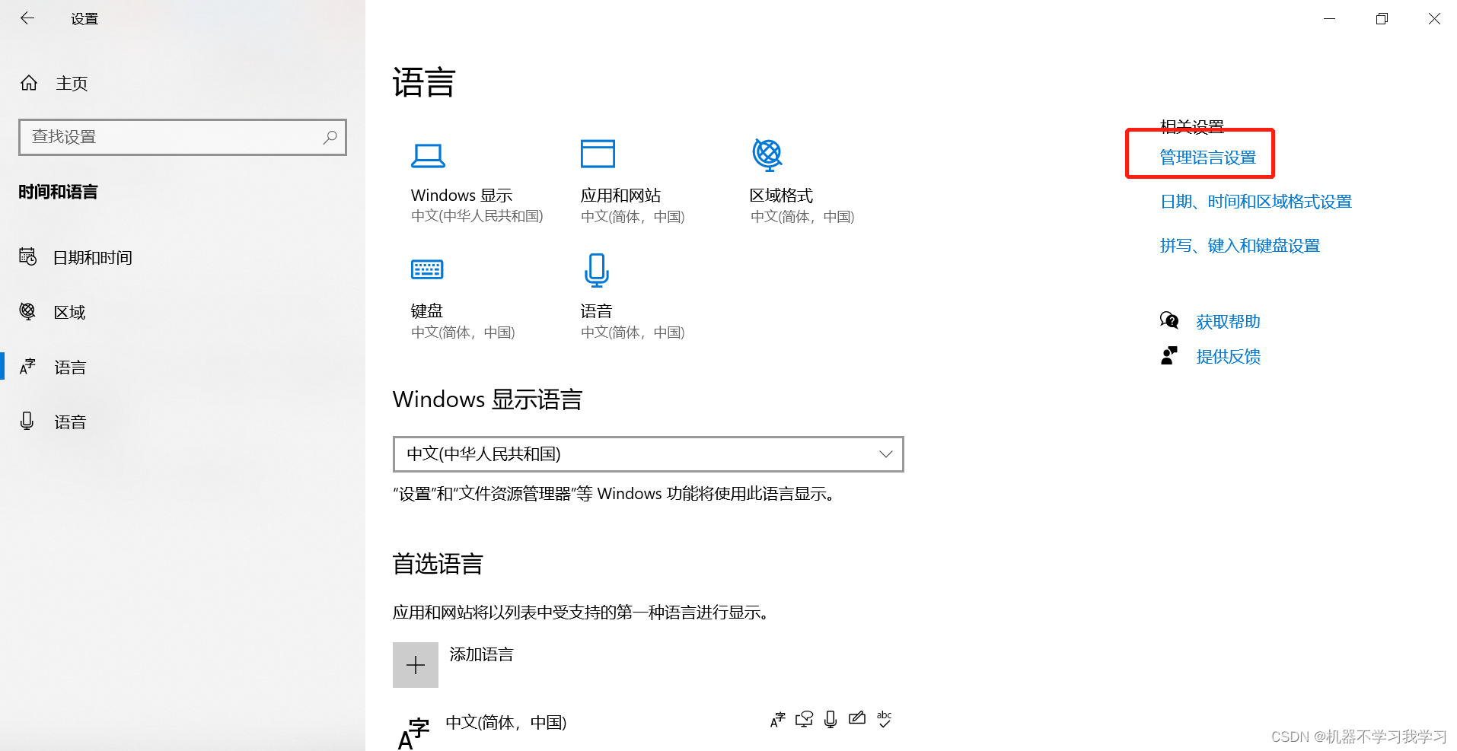Click the display language feature icon
The width and height of the screenshot is (1457, 751).
pos(777,719)
